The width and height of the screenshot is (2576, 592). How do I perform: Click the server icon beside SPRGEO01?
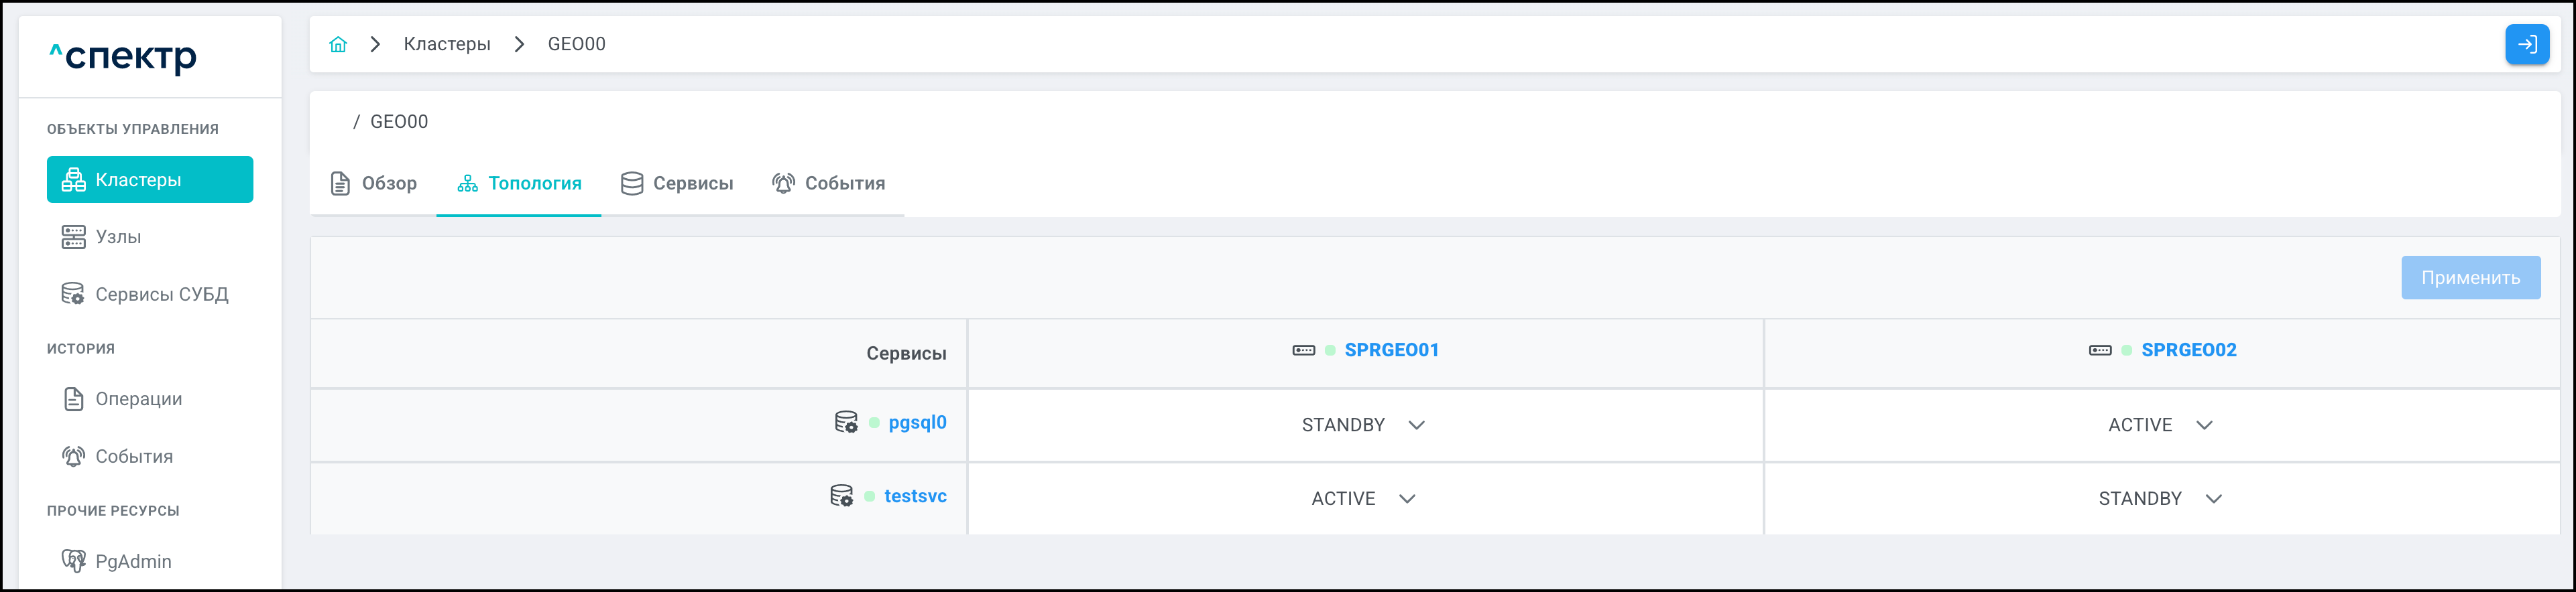pos(1303,350)
